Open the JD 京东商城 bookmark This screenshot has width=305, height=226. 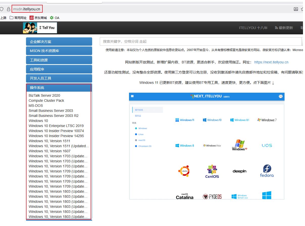pos(38,18)
